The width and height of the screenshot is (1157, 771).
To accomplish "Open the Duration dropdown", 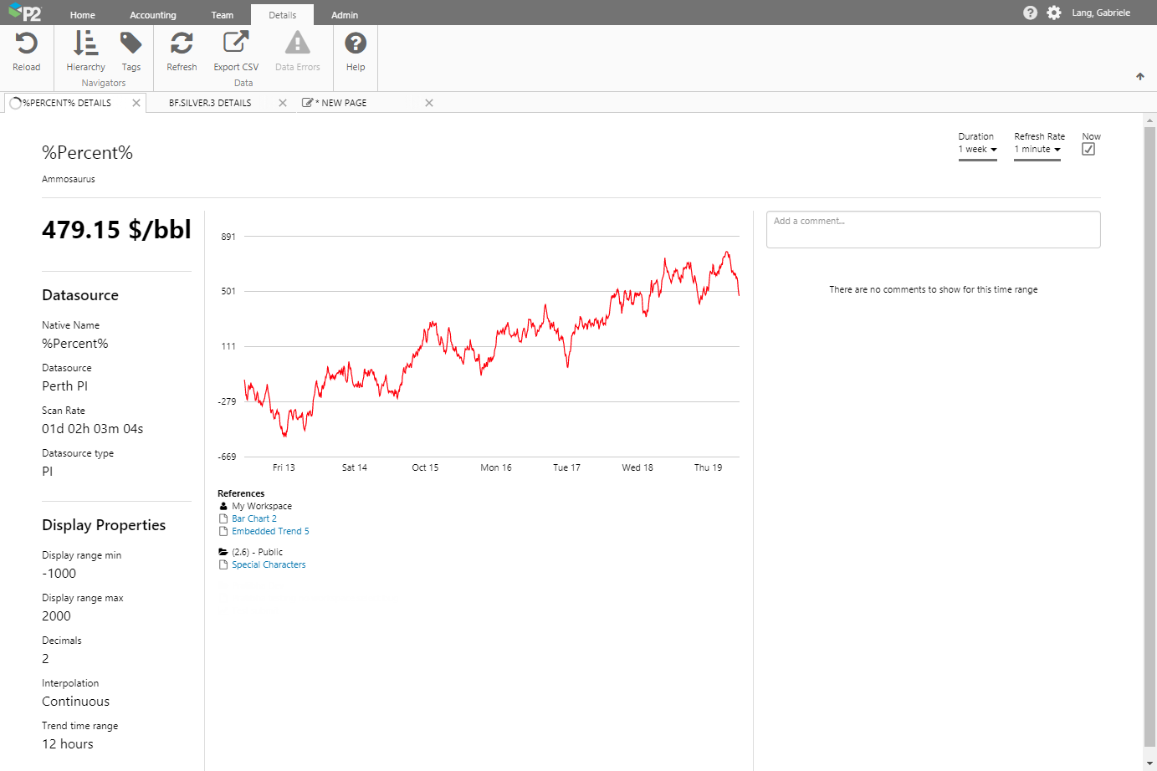I will click(977, 150).
